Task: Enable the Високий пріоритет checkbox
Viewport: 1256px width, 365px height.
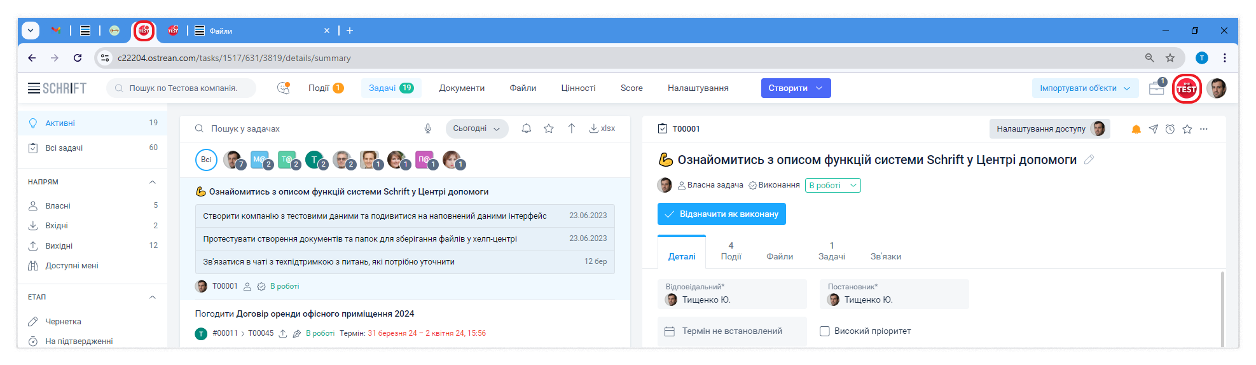Action: [x=825, y=331]
